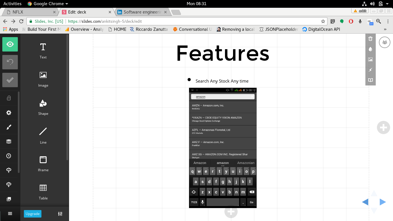Click the cloud upload Import icon

point(9,170)
